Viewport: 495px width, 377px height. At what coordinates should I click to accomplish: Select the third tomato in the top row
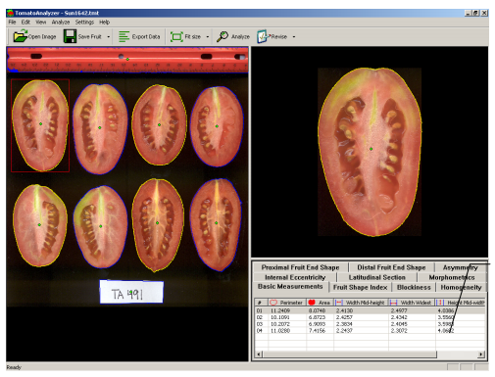pyautogui.click(x=159, y=125)
